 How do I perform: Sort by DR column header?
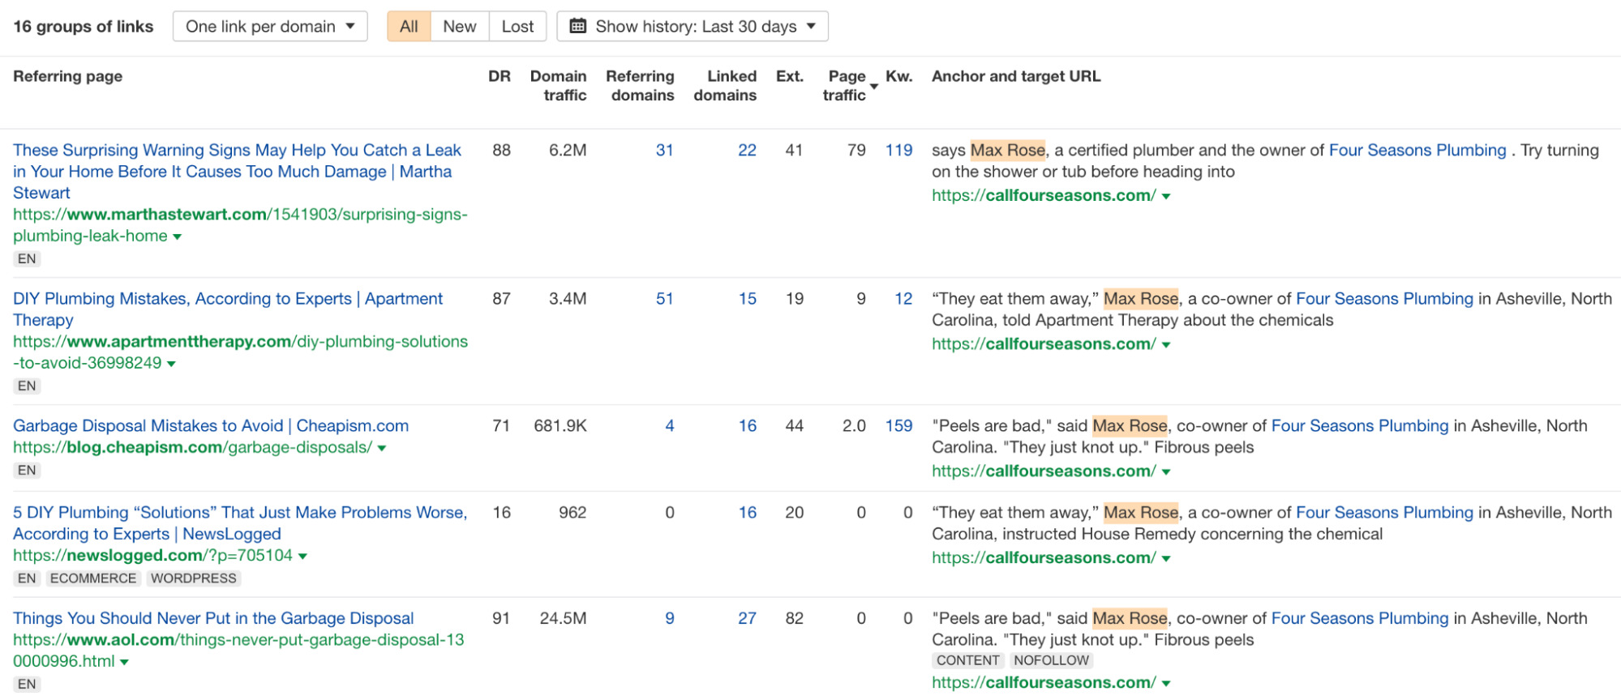[500, 76]
